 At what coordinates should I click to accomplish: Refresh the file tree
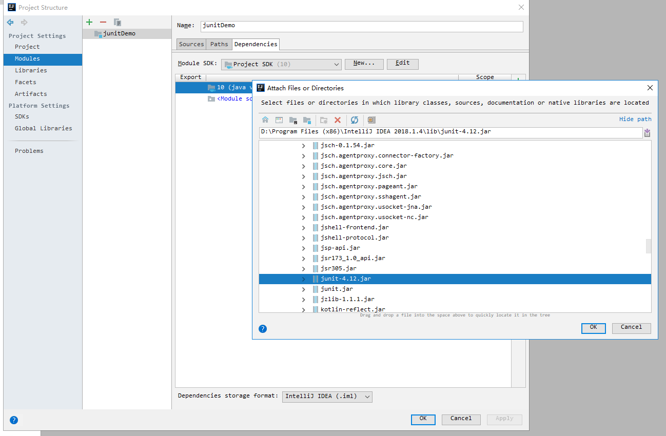[355, 120]
